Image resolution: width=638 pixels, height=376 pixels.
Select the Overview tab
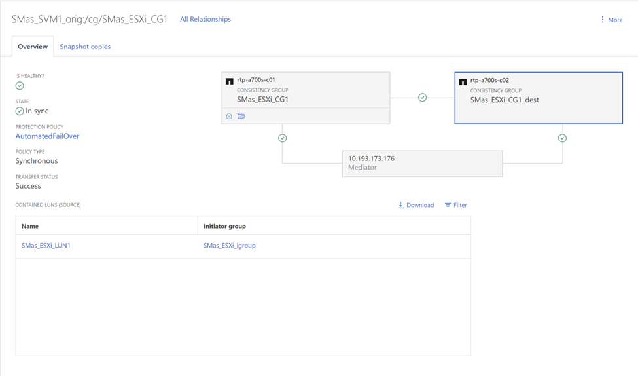click(33, 47)
